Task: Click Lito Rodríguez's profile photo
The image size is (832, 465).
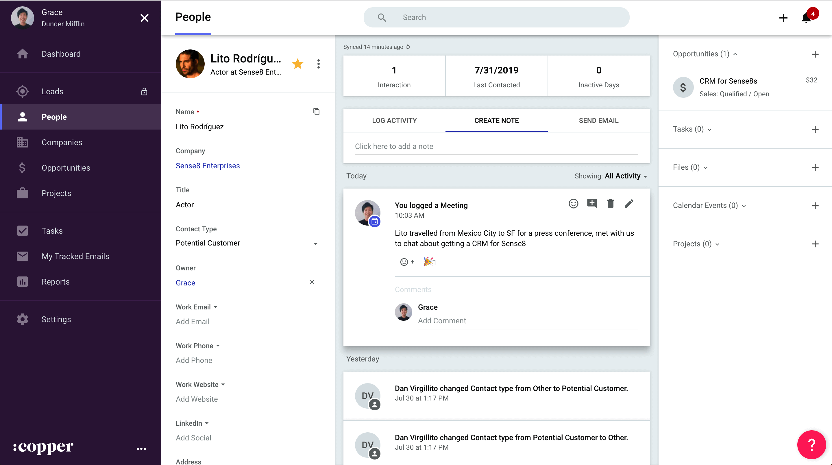Action: pyautogui.click(x=190, y=64)
